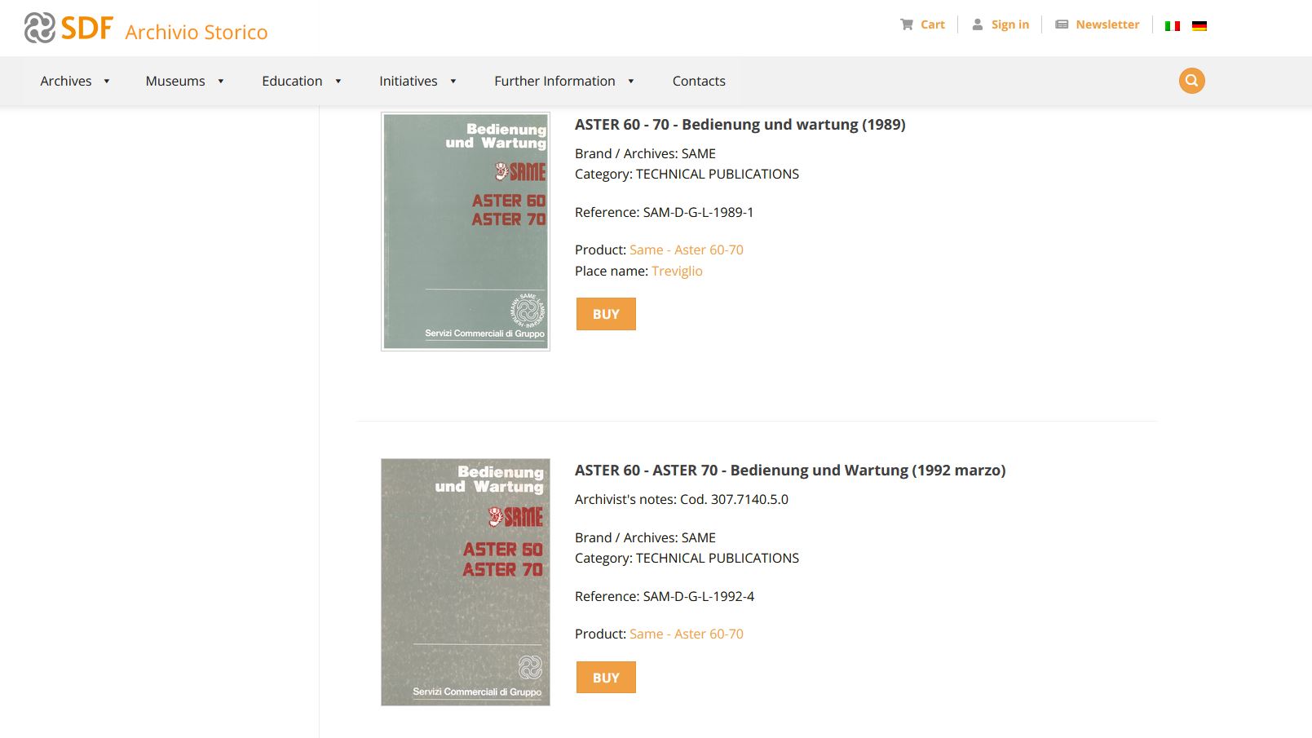The width and height of the screenshot is (1312, 738).
Task: Expand the Museums dropdown menu
Action: (x=184, y=81)
